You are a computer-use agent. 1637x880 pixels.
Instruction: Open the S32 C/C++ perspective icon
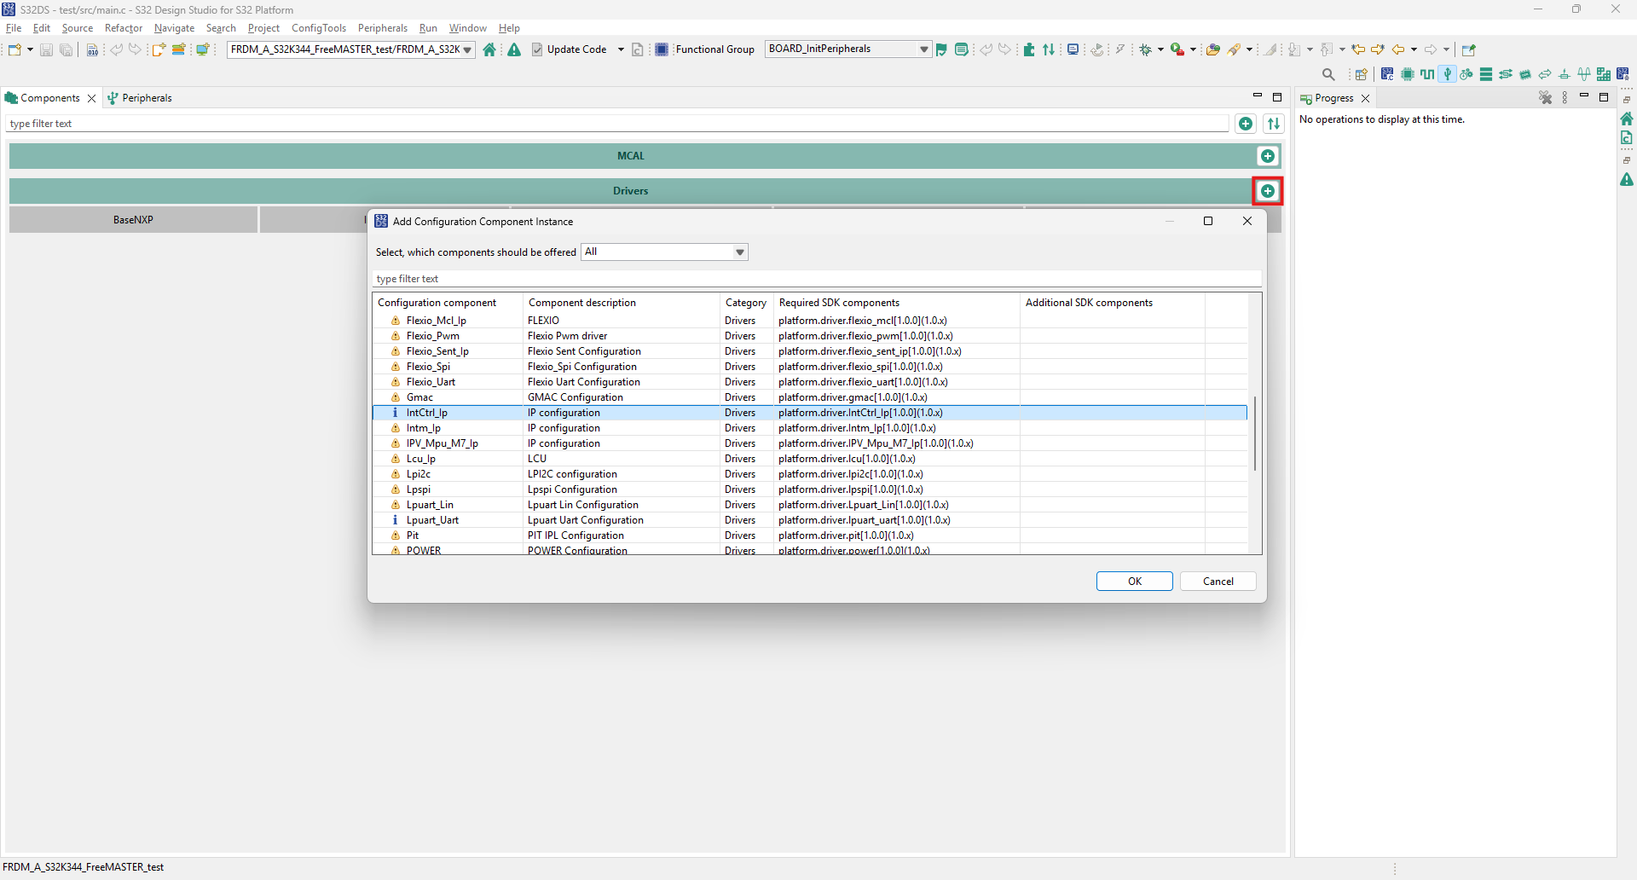pyautogui.click(x=1387, y=74)
